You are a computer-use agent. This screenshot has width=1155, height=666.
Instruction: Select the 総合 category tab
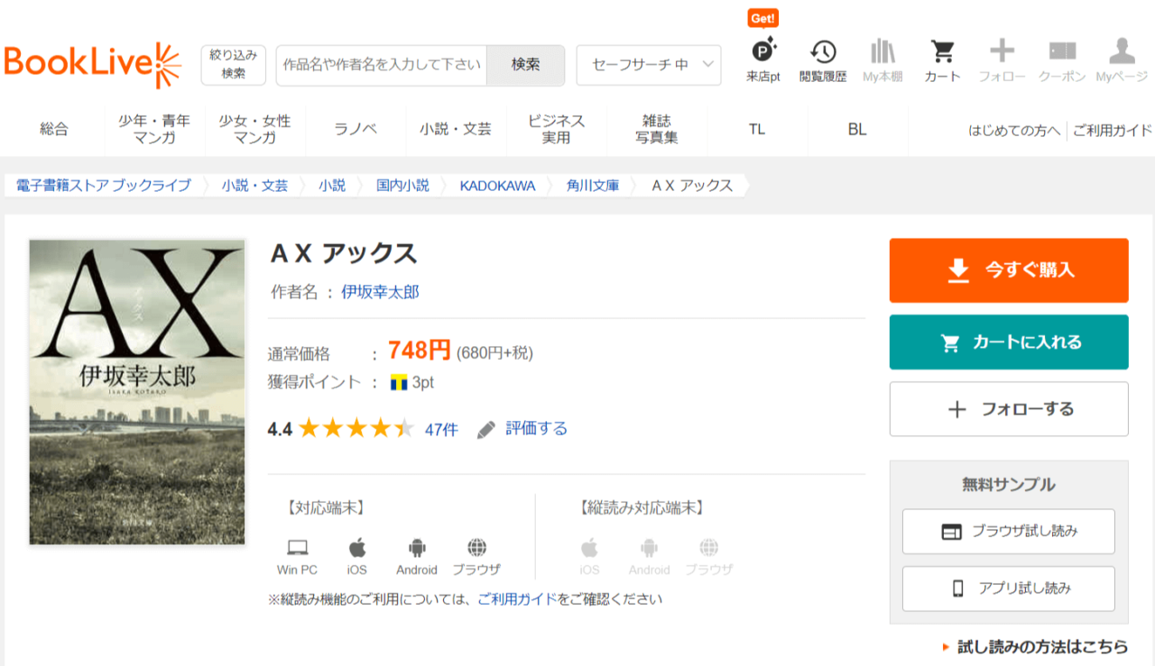point(54,129)
